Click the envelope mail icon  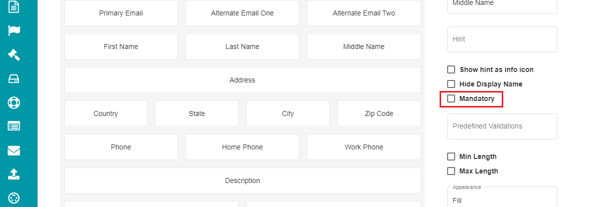coord(14,150)
